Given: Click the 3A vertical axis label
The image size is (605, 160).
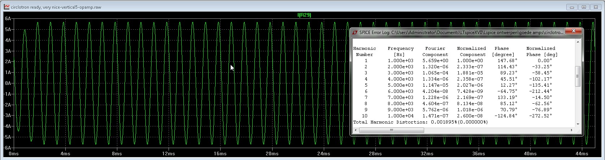Looking at the screenshot, I should [8, 51].
